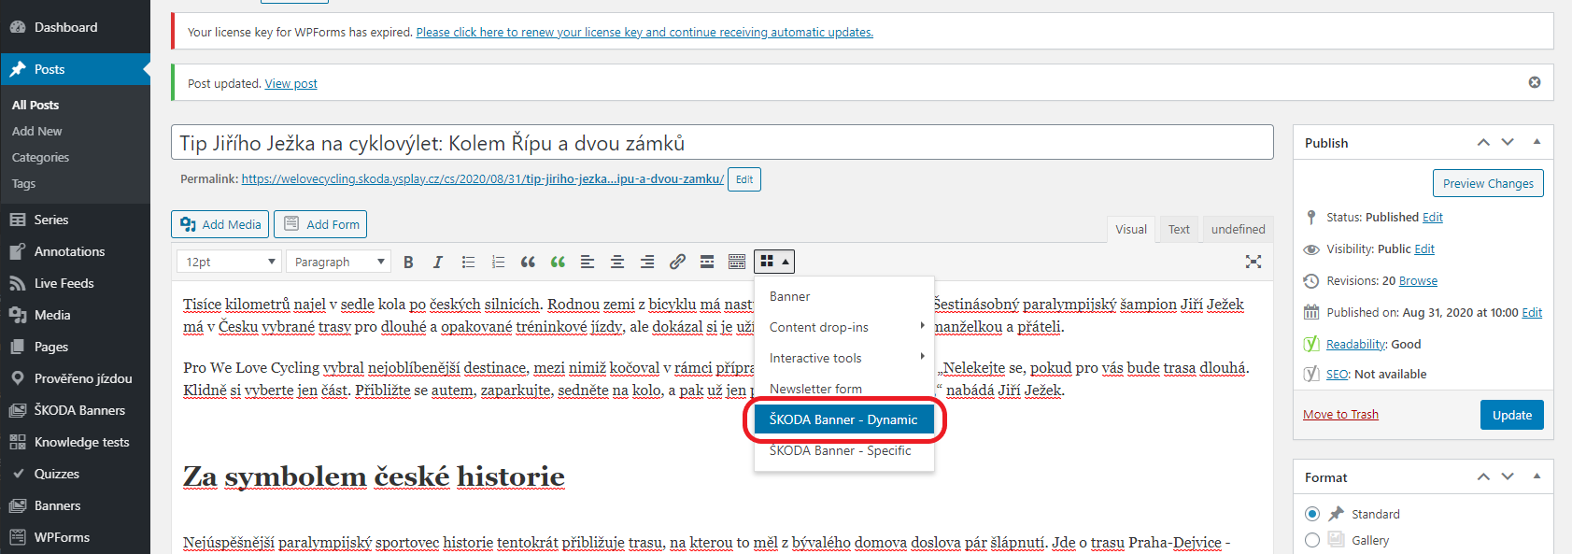
Task: Open ŠKODA Banners in the sidebar
Action: (x=75, y=410)
